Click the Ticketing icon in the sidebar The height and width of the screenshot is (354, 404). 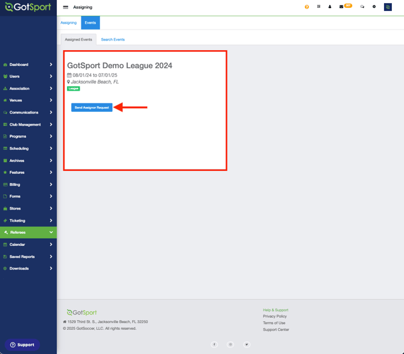point(5,220)
